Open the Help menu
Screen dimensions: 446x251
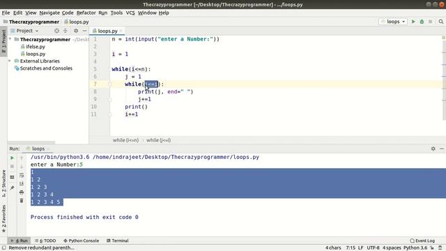pos(164,13)
